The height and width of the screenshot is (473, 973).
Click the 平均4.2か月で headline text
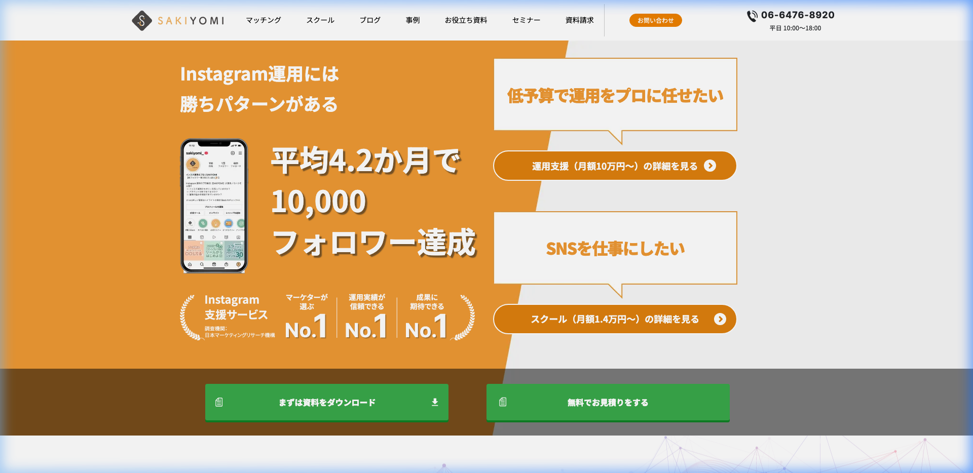coord(366,161)
